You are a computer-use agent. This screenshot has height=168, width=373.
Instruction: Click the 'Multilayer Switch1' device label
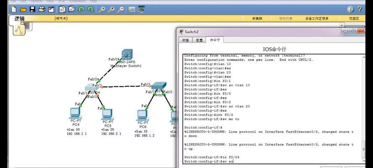click(x=126, y=66)
